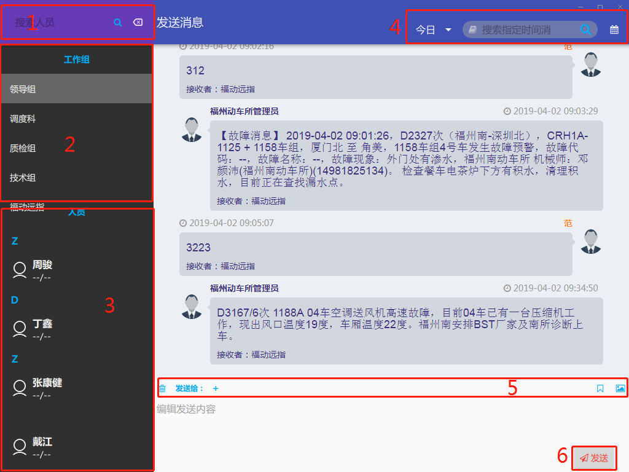629x472 pixels.
Task: Select contact 戴江 in the people list
Action: (x=77, y=447)
